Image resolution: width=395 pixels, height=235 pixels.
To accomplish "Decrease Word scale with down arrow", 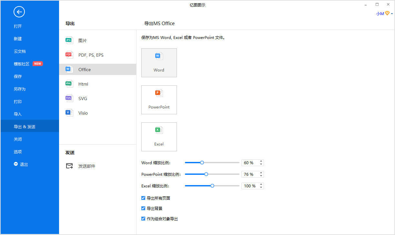I will pos(261,164).
